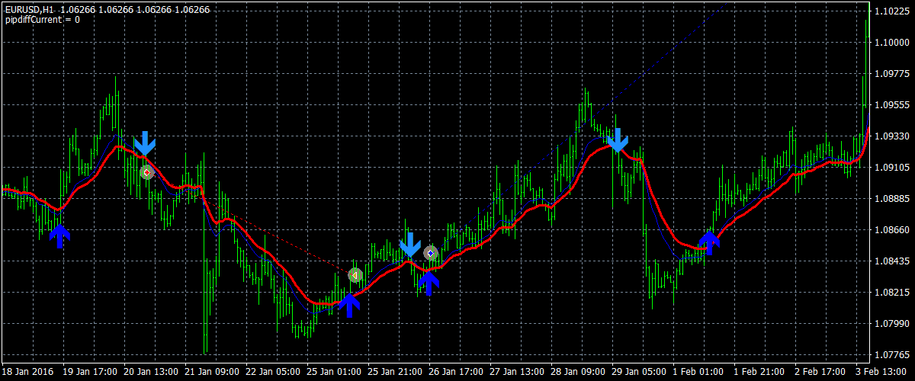Select the blue up arrow above 25 Jan 01:00
Viewport: 915px width, 381px height.
pos(349,306)
